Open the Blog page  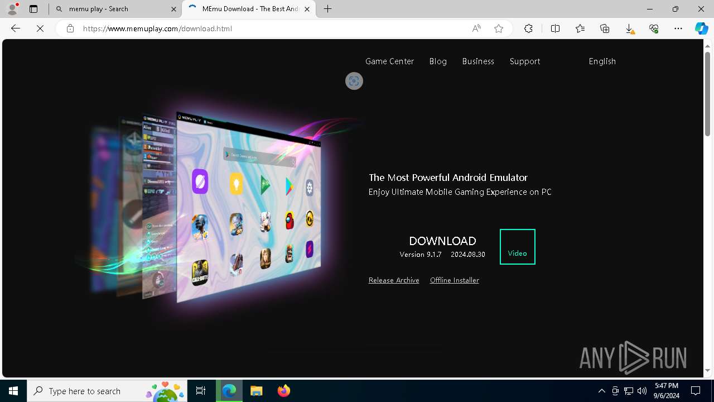tap(438, 61)
